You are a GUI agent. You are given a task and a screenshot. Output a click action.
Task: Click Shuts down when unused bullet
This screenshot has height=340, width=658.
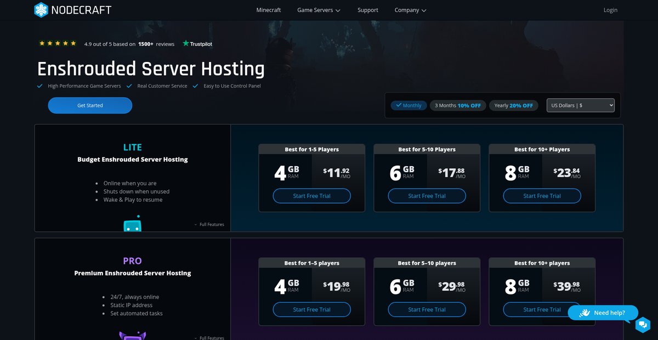(x=137, y=191)
